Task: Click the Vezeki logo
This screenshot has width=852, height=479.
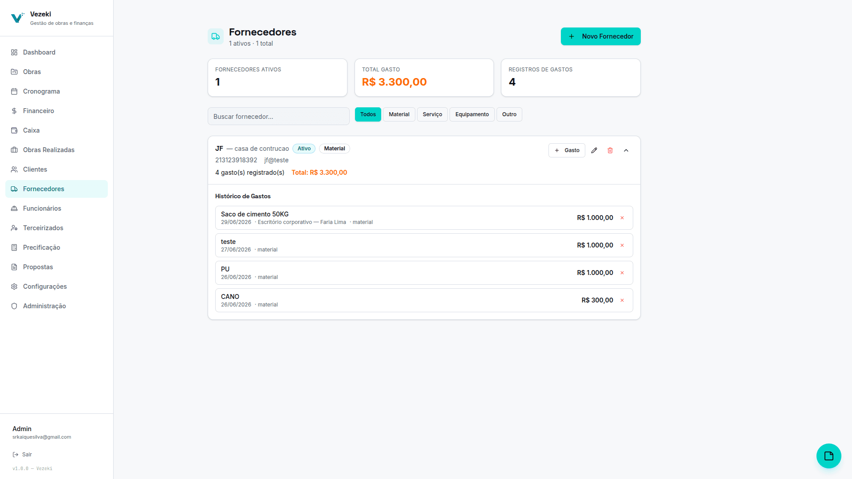Action: point(17,18)
